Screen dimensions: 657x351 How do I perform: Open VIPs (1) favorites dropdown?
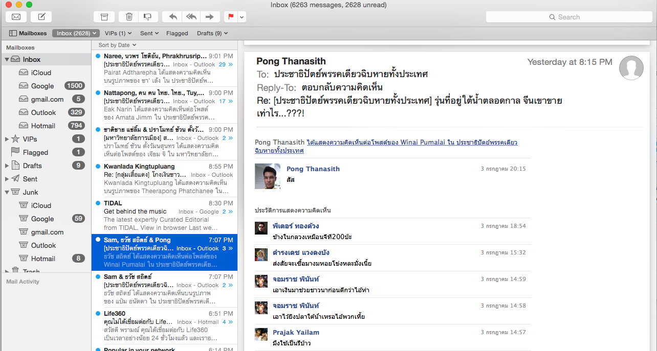pyautogui.click(x=118, y=33)
